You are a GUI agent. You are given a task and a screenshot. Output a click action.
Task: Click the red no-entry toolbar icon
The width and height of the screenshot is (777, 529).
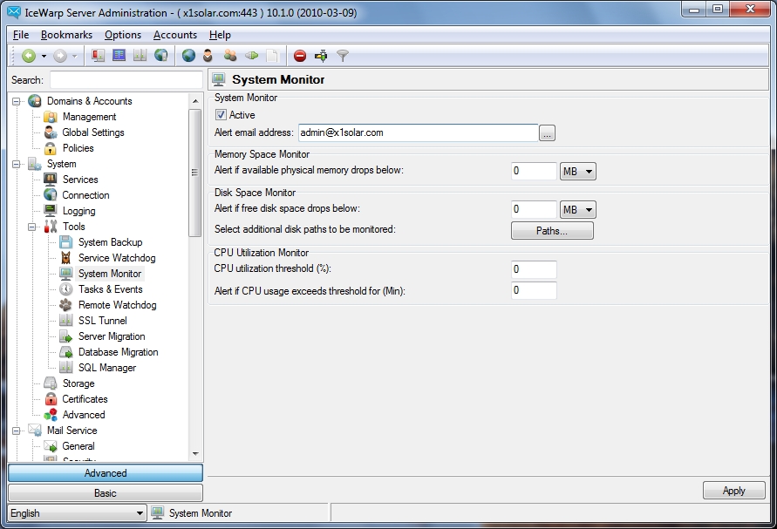pyautogui.click(x=299, y=56)
